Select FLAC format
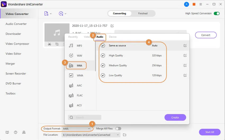Image resolution: width=225 pixels, height=140 pixels. pos(80,95)
